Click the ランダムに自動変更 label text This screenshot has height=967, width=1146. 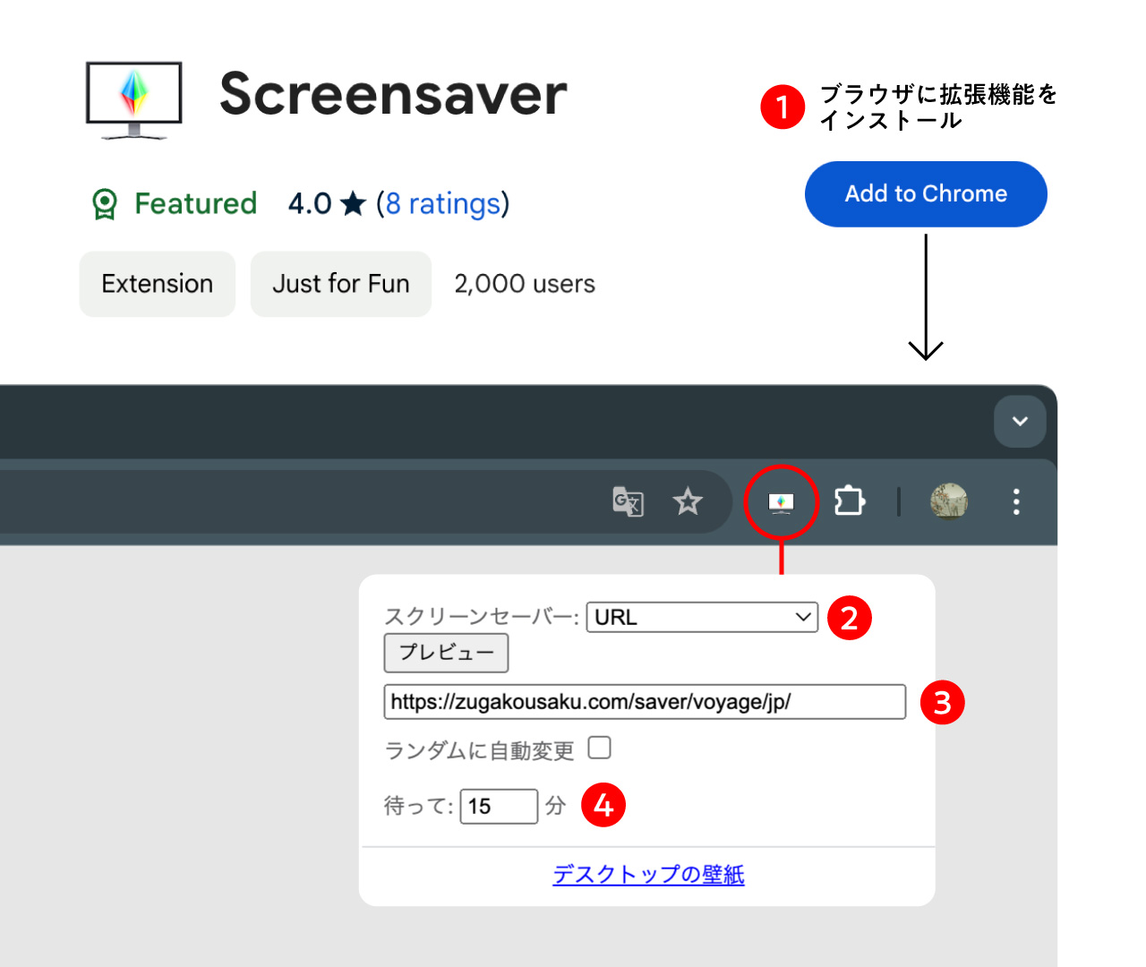pos(479,750)
